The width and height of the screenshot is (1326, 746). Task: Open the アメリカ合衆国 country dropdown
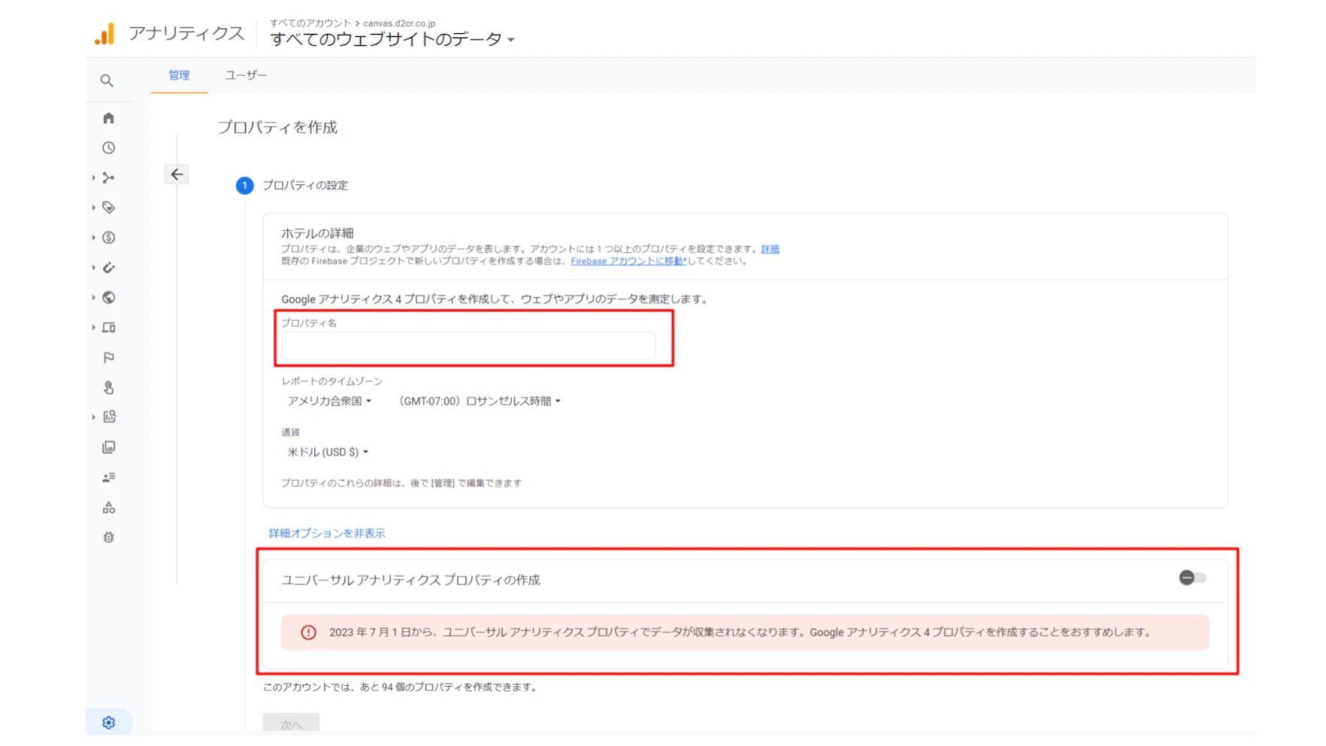tap(329, 401)
